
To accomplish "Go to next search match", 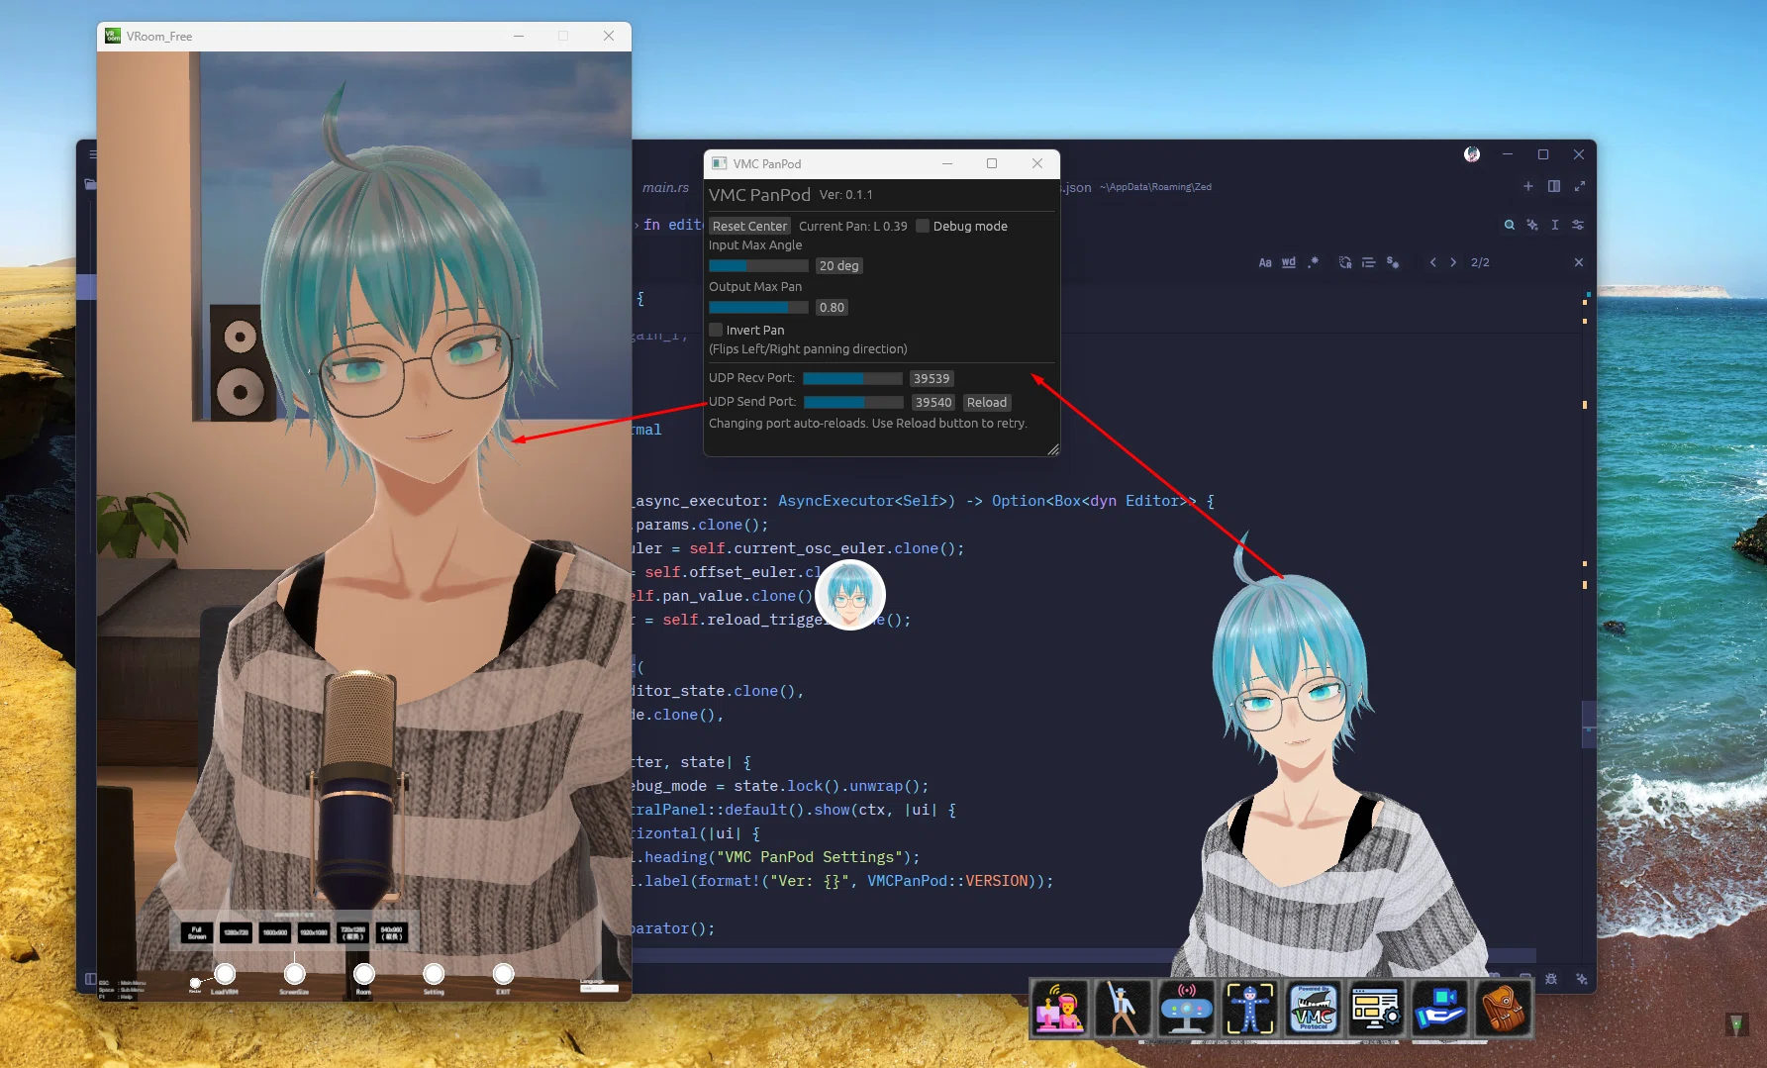I will pyautogui.click(x=1453, y=262).
